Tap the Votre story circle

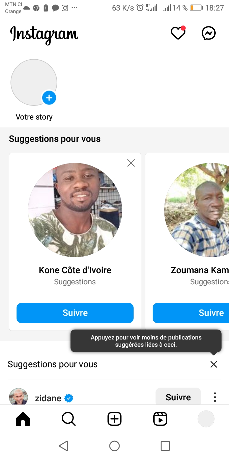[34, 82]
